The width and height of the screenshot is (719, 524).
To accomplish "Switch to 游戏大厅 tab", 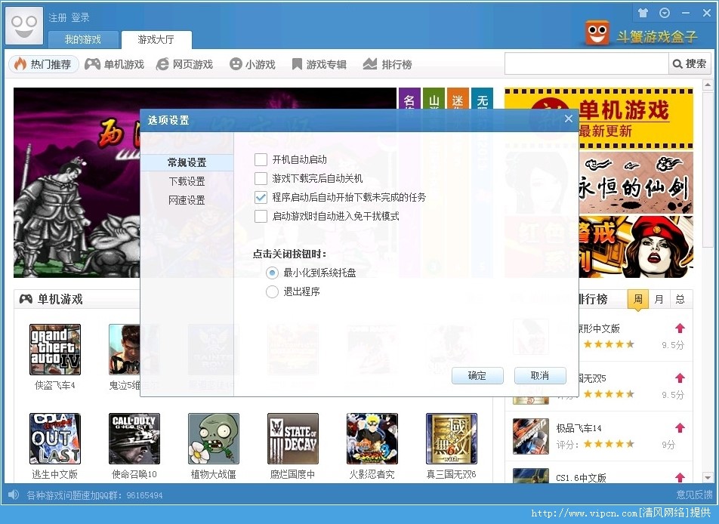I will click(x=156, y=39).
